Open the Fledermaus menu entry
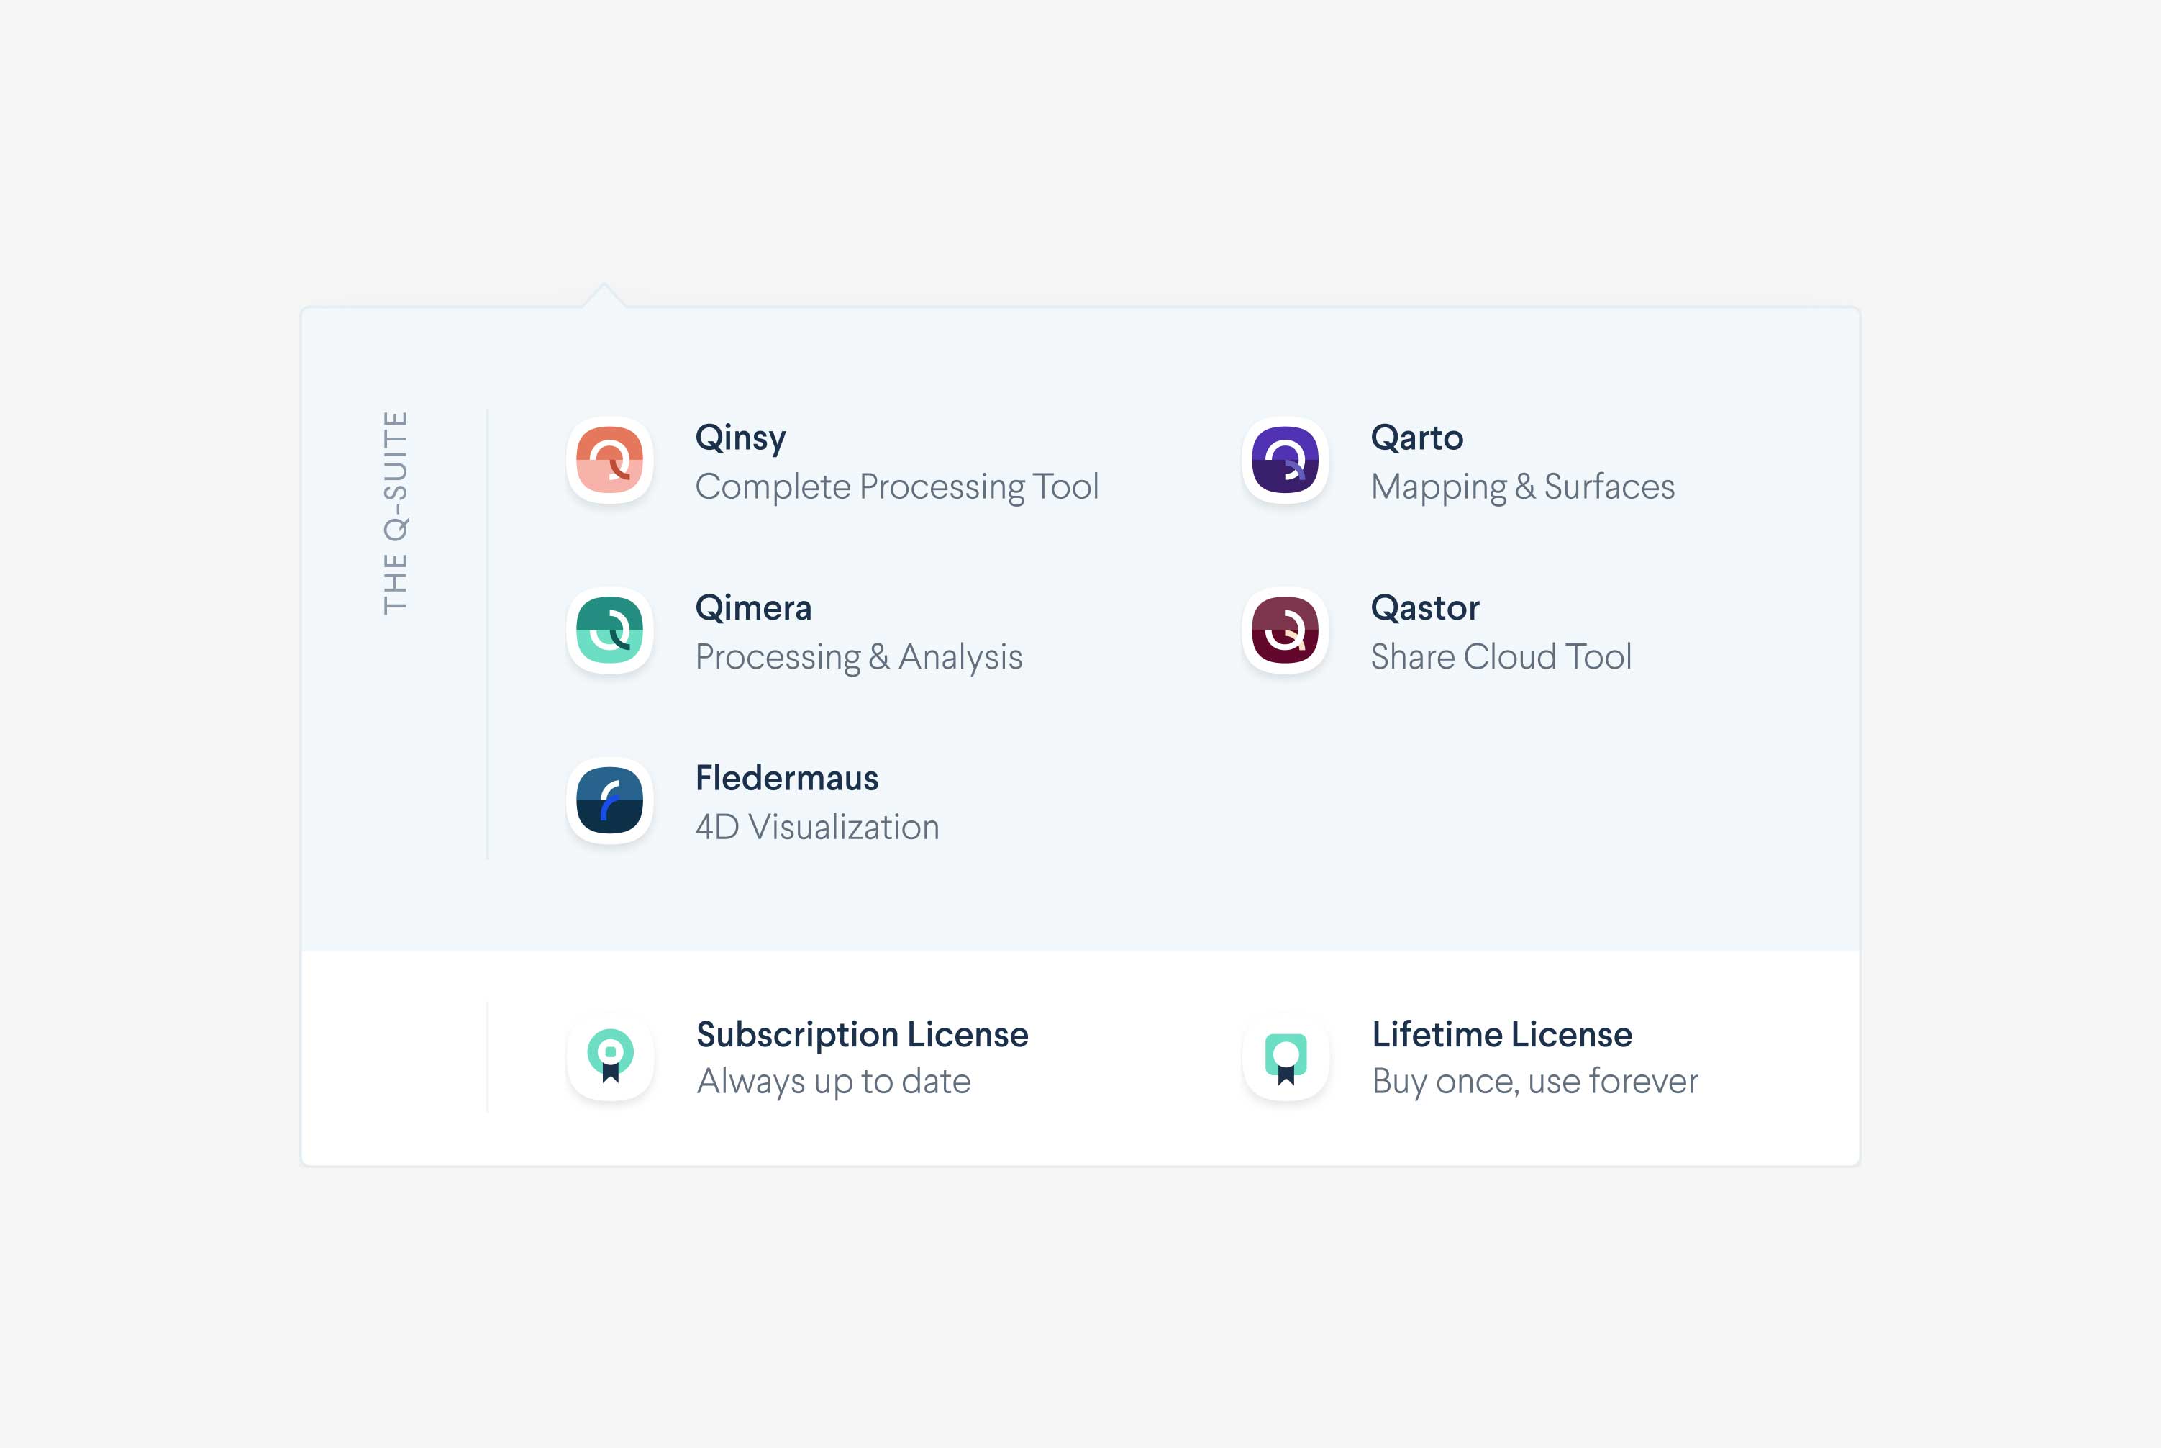 point(786,777)
